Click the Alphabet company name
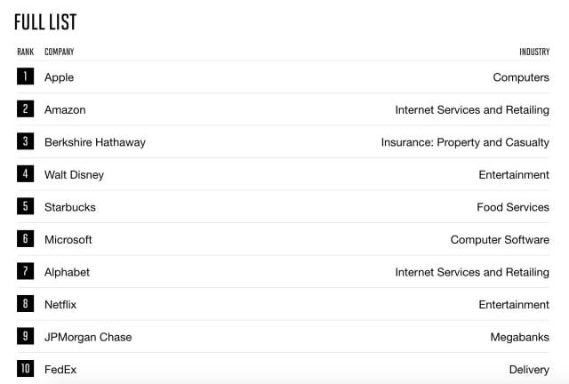 67,272
